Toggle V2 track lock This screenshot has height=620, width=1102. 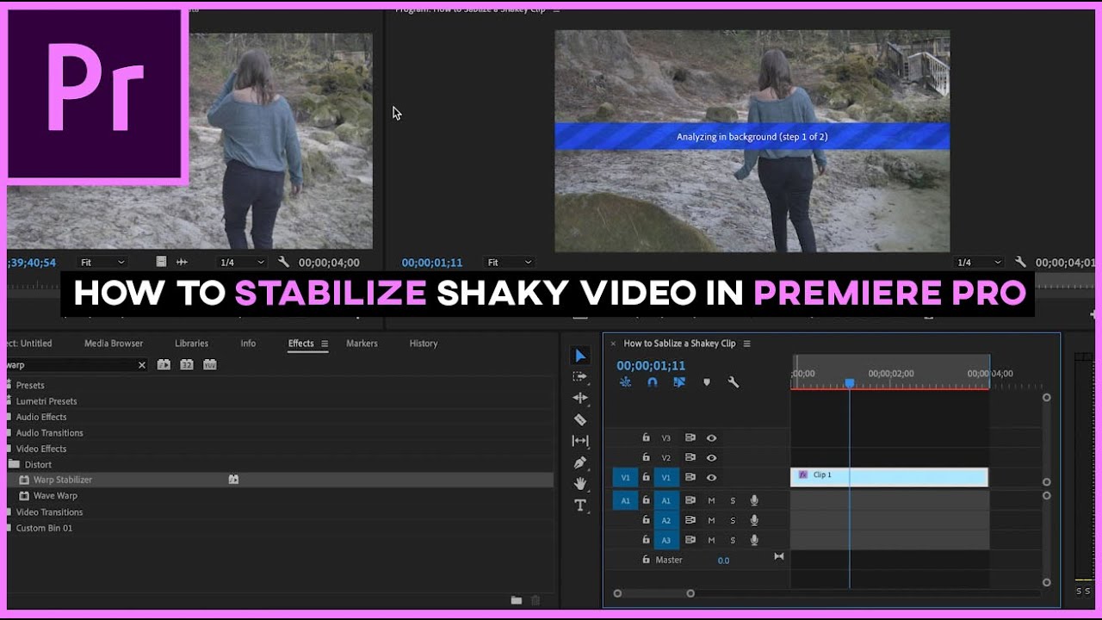coord(646,457)
